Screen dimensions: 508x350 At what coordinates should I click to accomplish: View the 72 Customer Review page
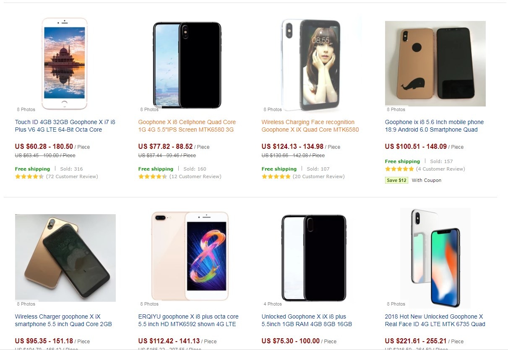pos(72,176)
